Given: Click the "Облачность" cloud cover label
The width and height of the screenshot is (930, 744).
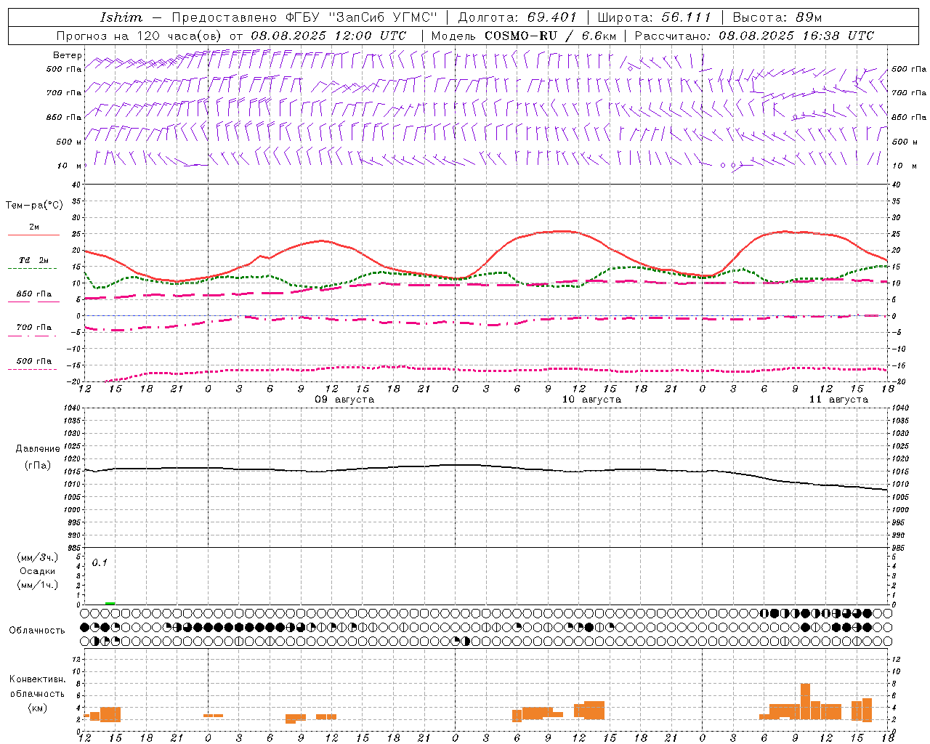Looking at the screenshot, I should (37, 631).
